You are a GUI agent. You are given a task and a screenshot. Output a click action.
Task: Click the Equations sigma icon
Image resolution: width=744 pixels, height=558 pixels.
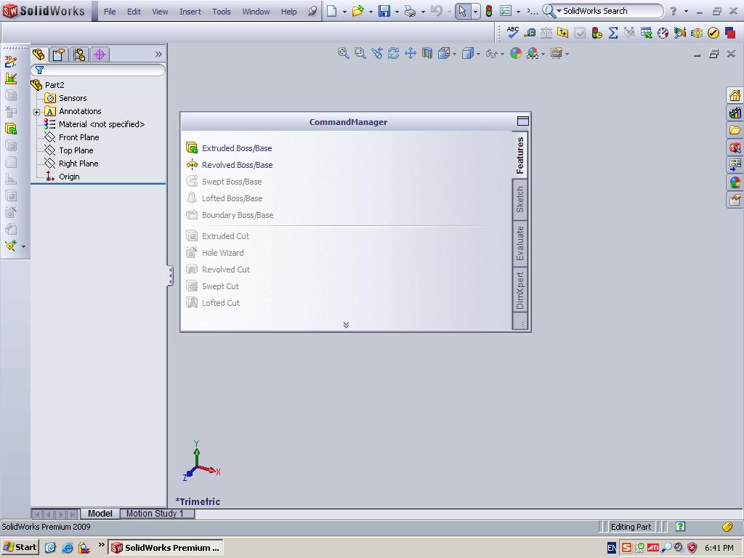pyautogui.click(x=613, y=32)
